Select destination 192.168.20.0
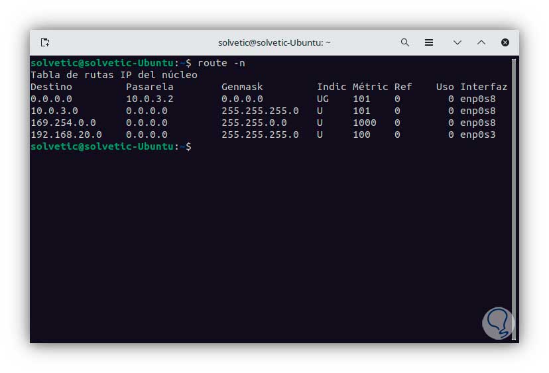Image resolution: width=549 pixels, height=373 pixels. pyautogui.click(x=66, y=134)
